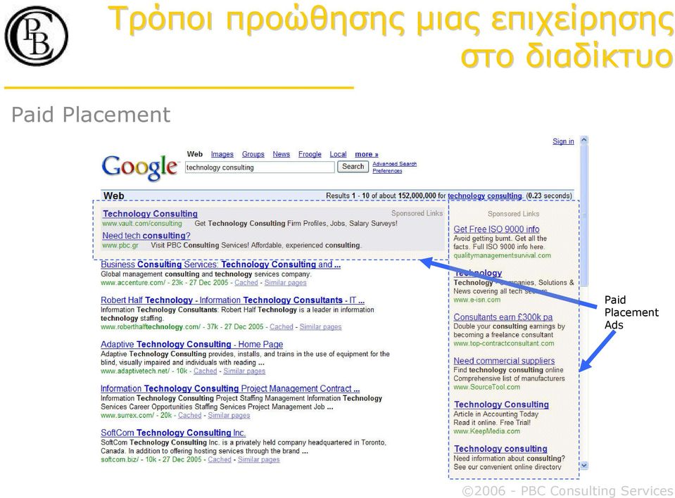The width and height of the screenshot is (675, 498).
Task: Open Technology consulting online directory ad
Action: (x=500, y=449)
